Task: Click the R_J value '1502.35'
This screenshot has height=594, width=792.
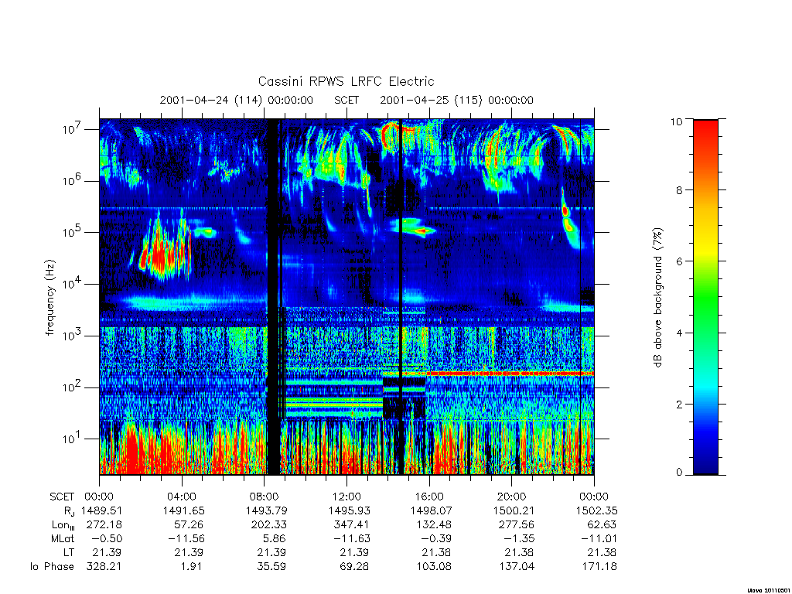Action: [x=596, y=510]
